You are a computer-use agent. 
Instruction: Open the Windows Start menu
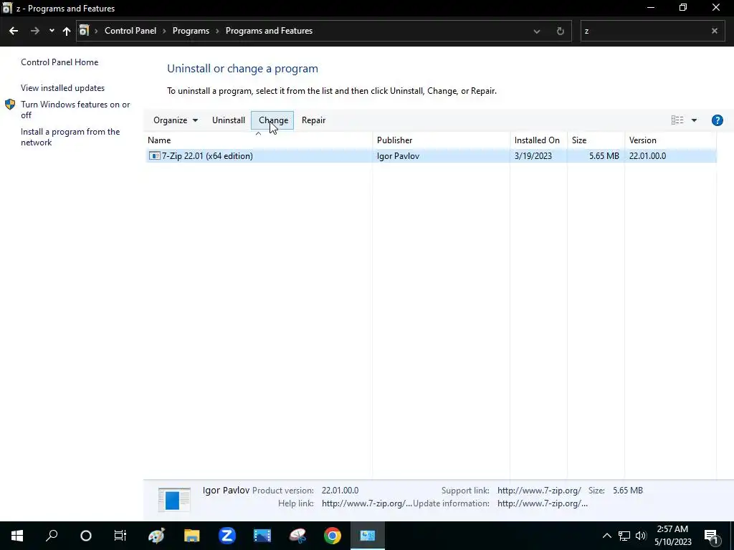point(17,536)
